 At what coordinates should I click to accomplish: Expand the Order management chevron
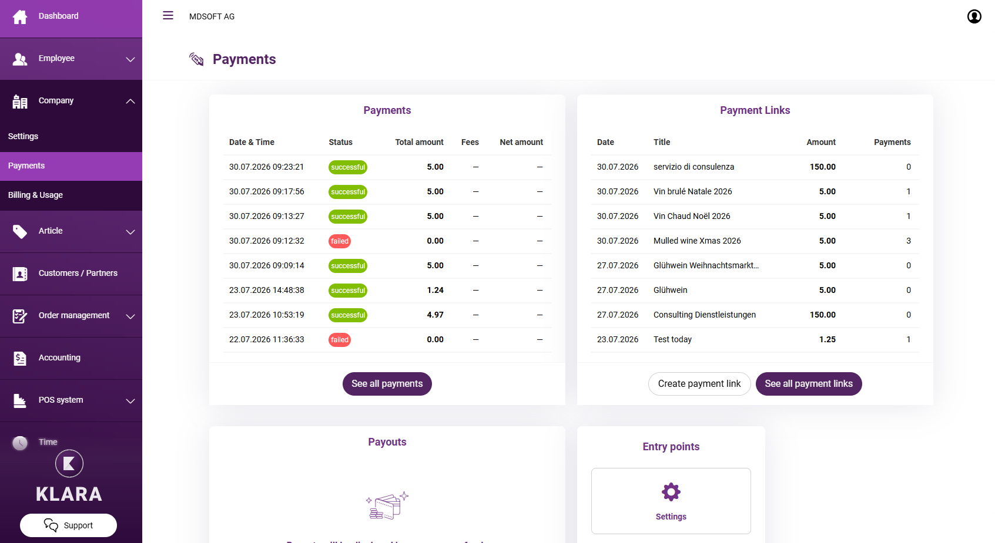[130, 316]
